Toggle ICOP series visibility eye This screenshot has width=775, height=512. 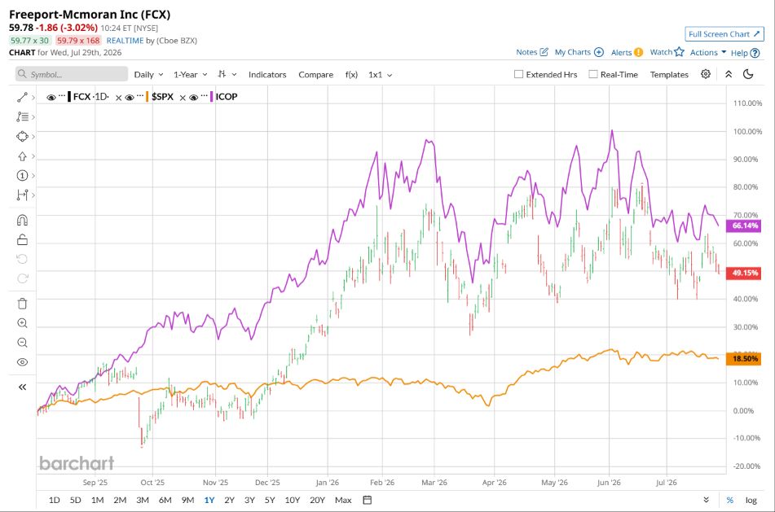194,98
